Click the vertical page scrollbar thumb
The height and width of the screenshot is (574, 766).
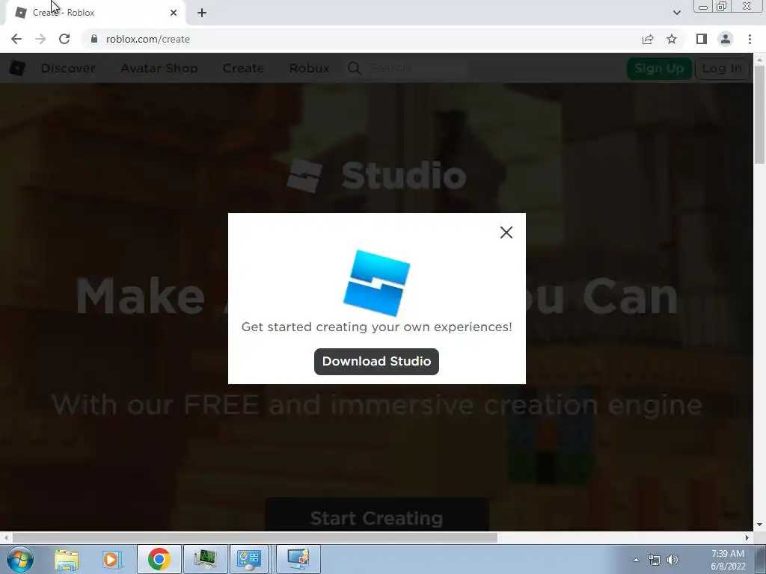point(760,114)
